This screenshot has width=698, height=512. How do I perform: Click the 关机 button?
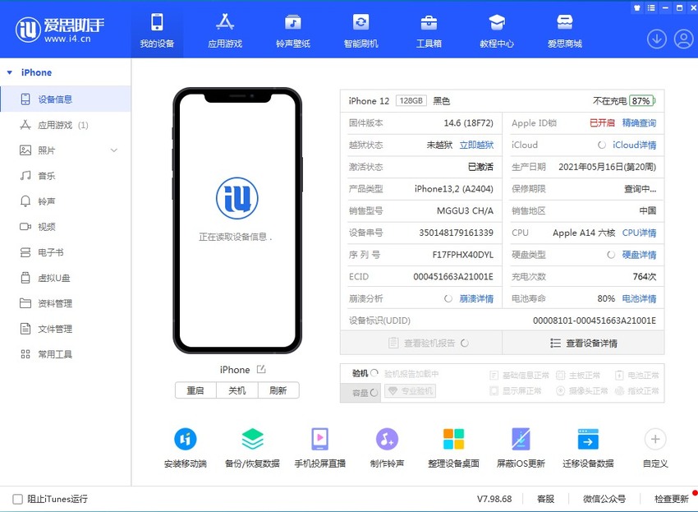click(x=236, y=390)
